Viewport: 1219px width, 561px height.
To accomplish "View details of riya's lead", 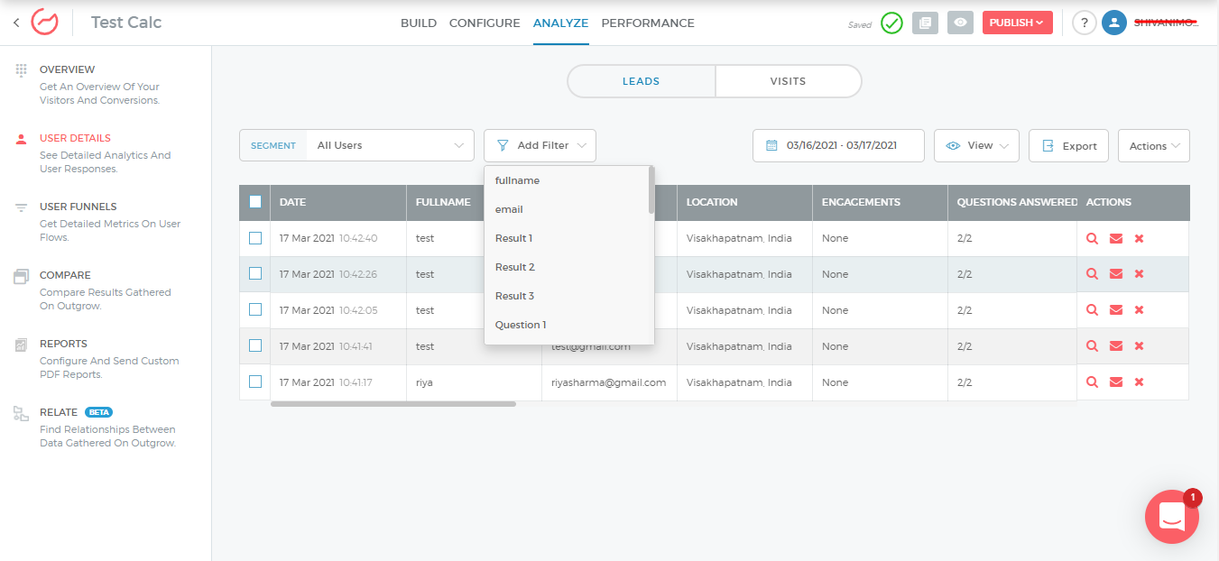I will (1092, 382).
